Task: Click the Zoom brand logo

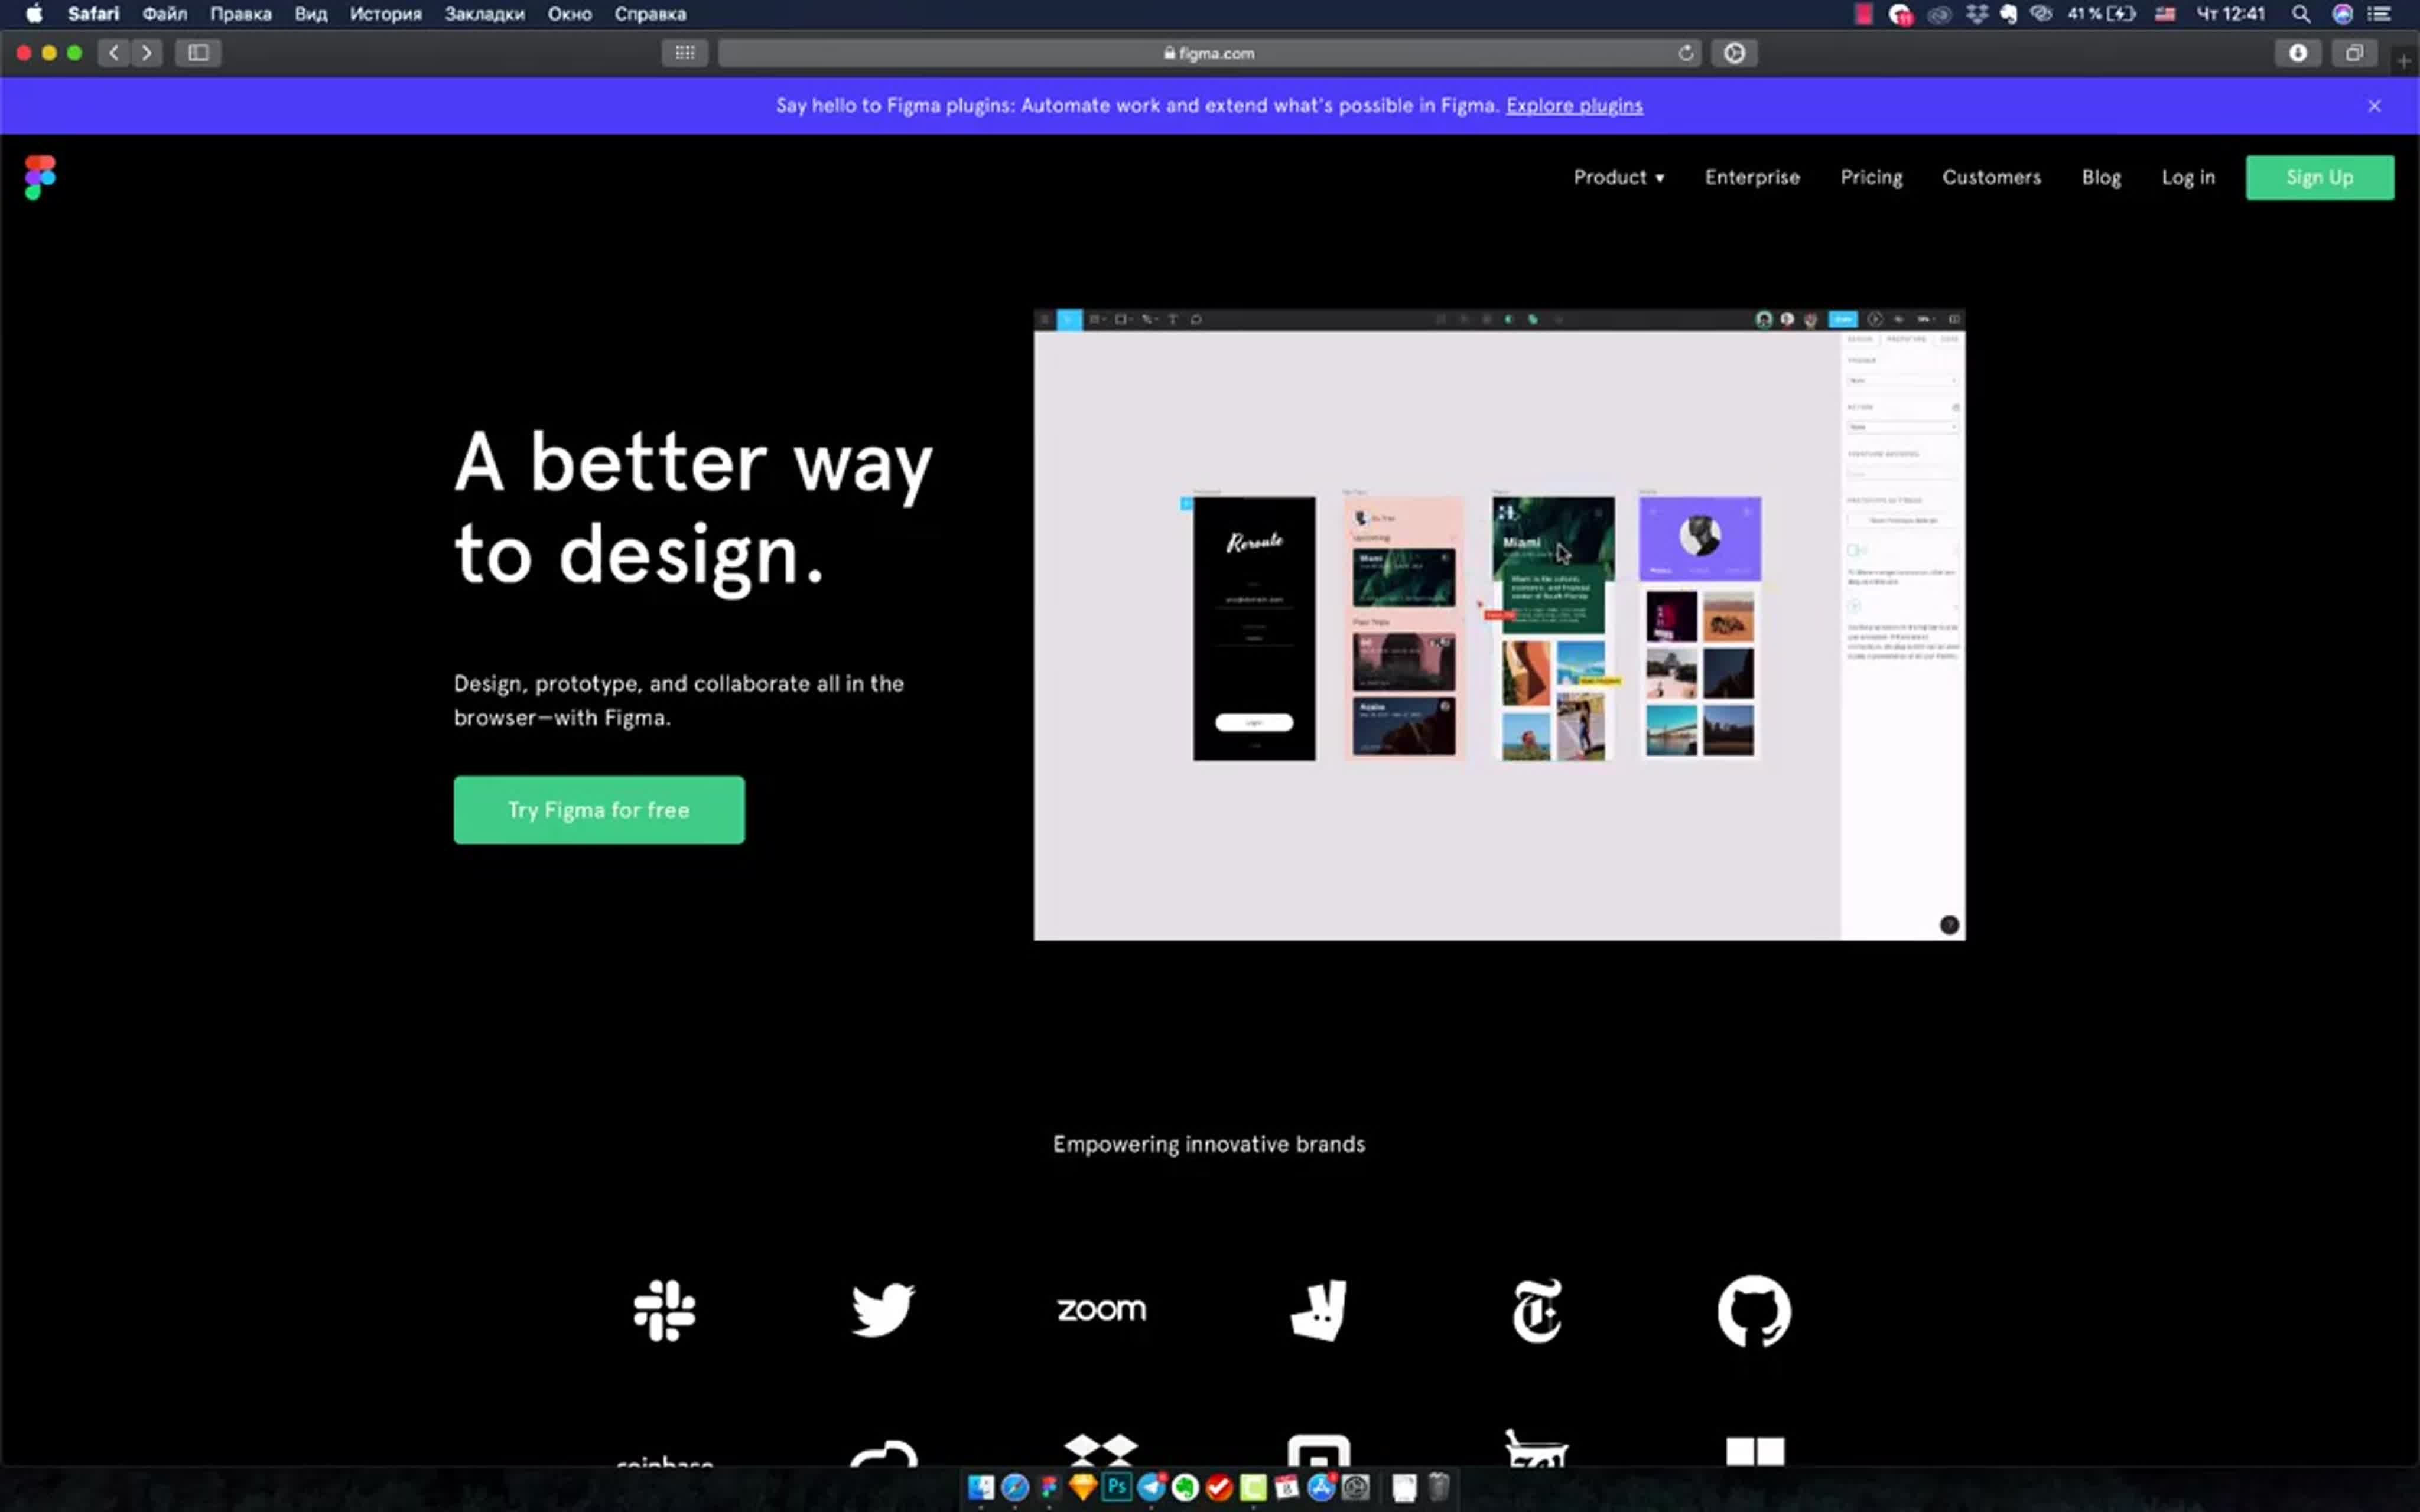Action: click(x=1101, y=1309)
